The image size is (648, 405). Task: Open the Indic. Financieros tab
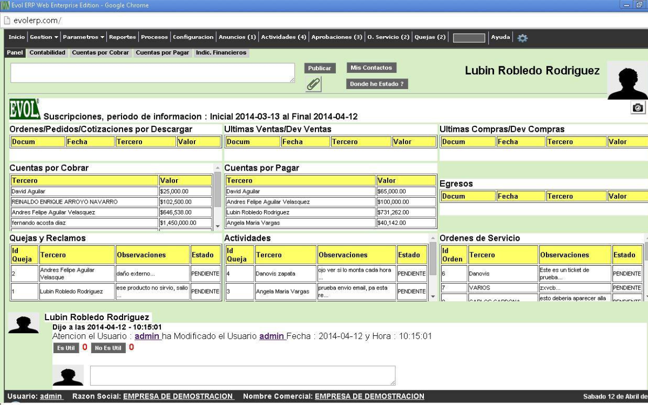tap(221, 52)
